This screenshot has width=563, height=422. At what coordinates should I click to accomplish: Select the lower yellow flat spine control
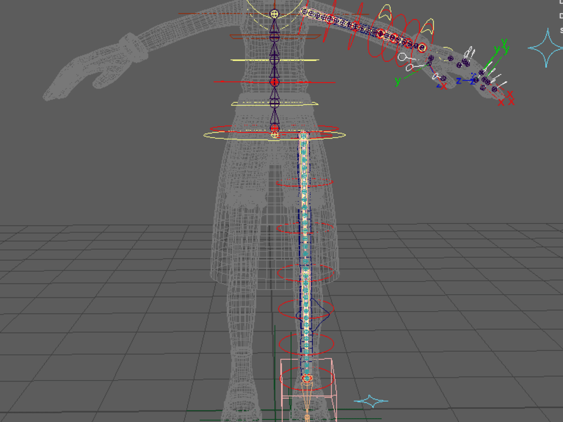(275, 104)
